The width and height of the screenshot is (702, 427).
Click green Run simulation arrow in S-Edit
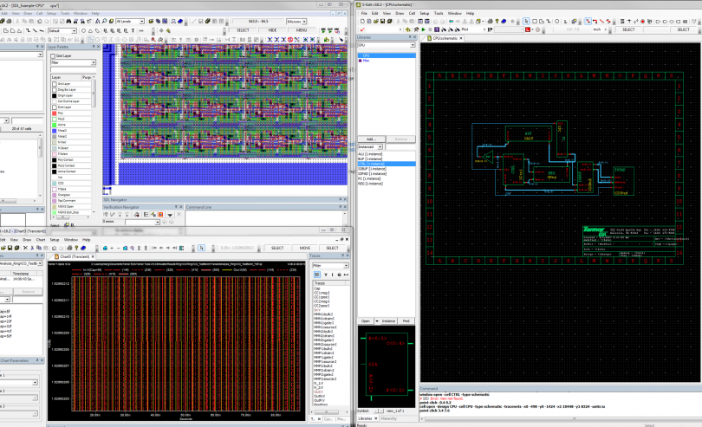click(423, 29)
